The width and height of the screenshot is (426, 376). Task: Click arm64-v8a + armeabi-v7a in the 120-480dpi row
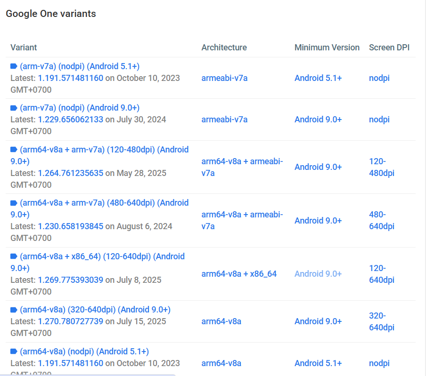(x=242, y=167)
